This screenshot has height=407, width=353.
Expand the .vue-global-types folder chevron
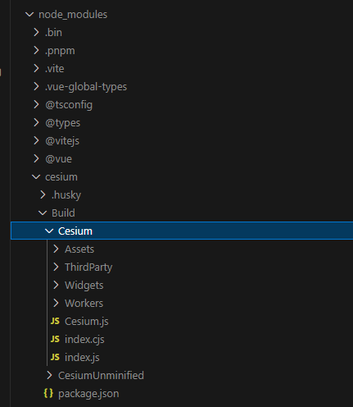(x=36, y=86)
